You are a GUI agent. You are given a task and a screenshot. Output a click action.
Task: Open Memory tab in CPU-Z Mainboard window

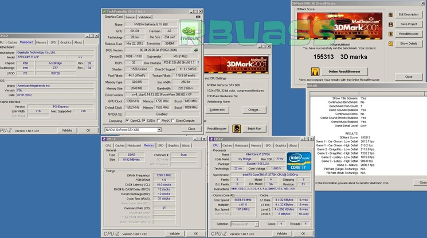click(x=41, y=42)
